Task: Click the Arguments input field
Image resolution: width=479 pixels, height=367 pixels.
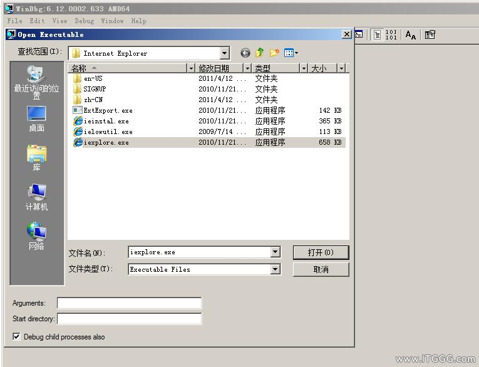Action: [x=129, y=303]
